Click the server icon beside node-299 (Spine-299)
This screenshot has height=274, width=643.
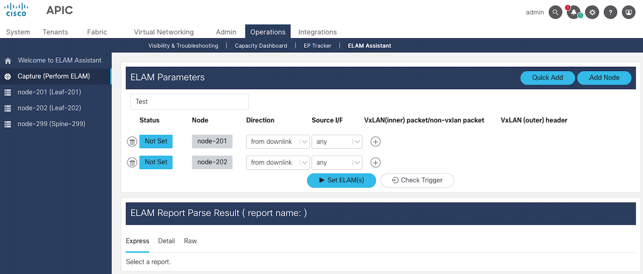[x=8, y=124]
